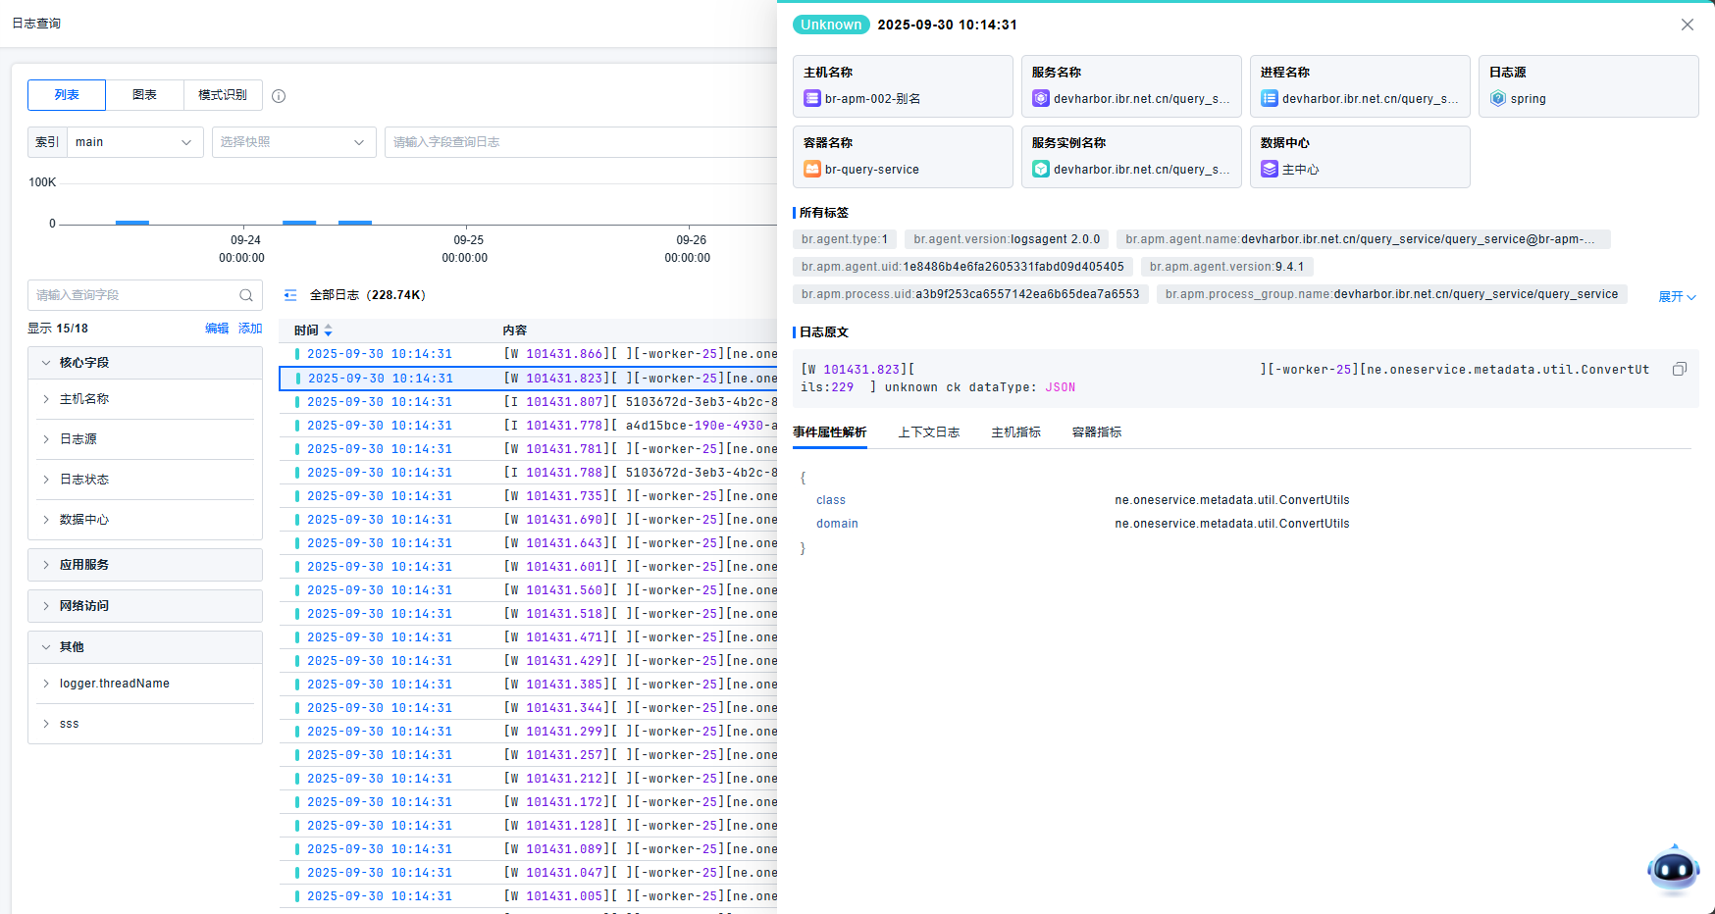Open the 上下文日志 tab
Screen dimensions: 1715x914
pyautogui.click(x=928, y=432)
